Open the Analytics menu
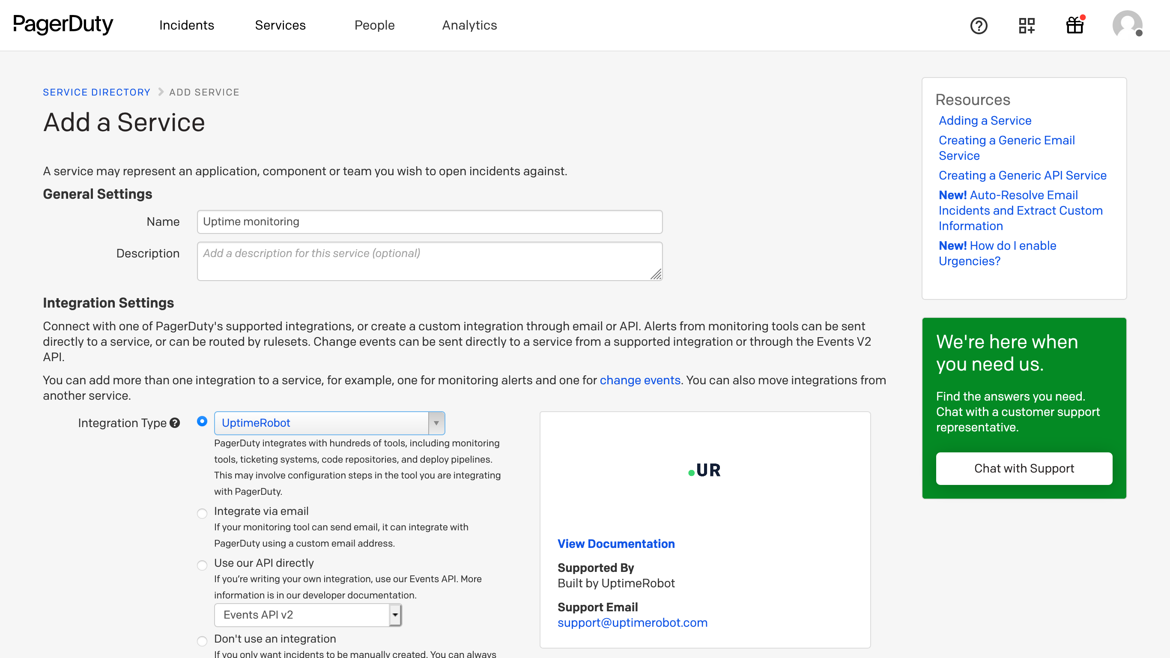Screen dimensions: 1170x658 (470, 25)
